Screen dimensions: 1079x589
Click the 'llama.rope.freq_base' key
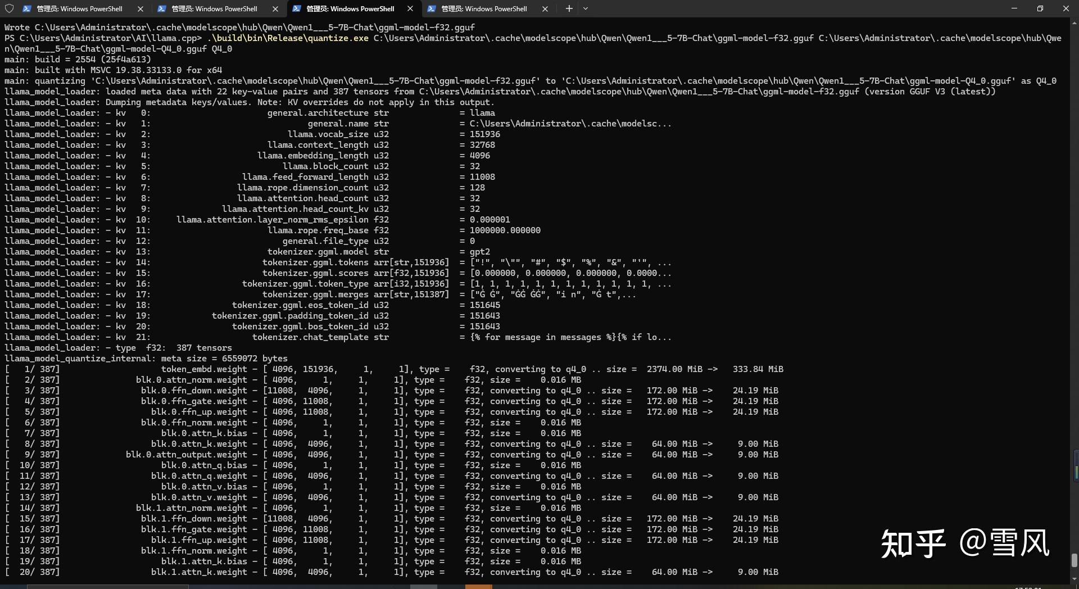(318, 230)
